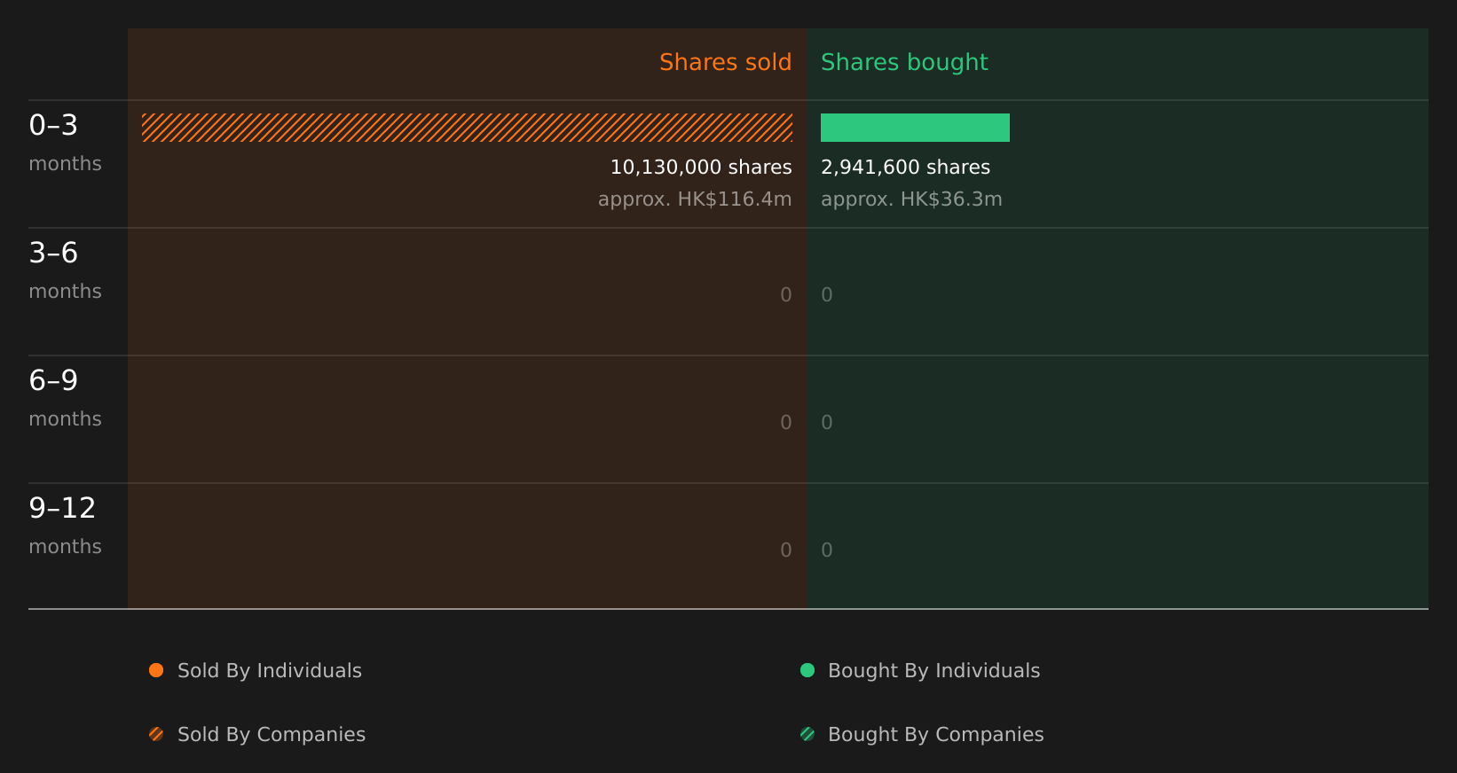Select the solid green shares bought bar

click(x=915, y=128)
